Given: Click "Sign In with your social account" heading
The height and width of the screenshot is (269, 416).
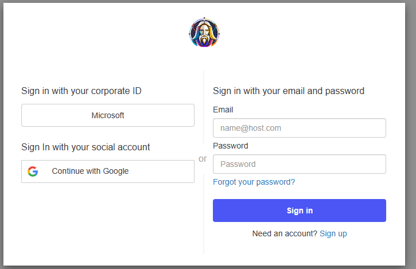Looking at the screenshot, I should [x=85, y=147].
